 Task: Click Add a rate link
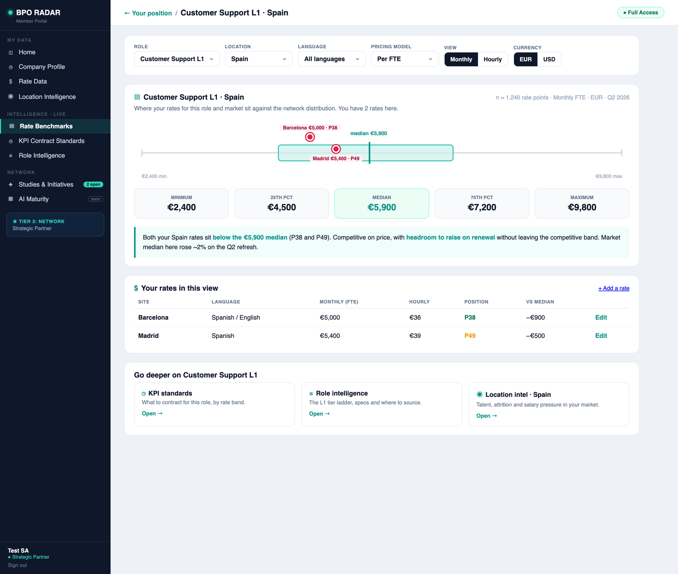click(x=614, y=288)
